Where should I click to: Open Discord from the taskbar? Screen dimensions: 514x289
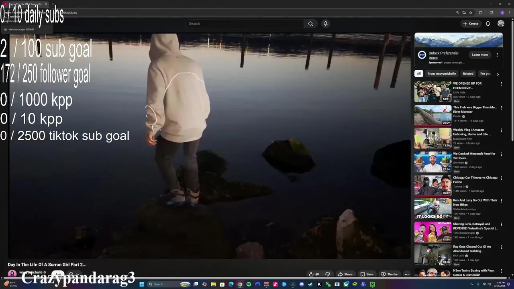(x=302, y=284)
